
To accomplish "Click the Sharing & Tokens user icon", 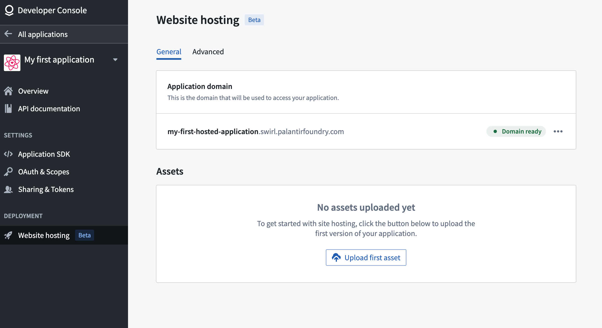I will click(9, 189).
